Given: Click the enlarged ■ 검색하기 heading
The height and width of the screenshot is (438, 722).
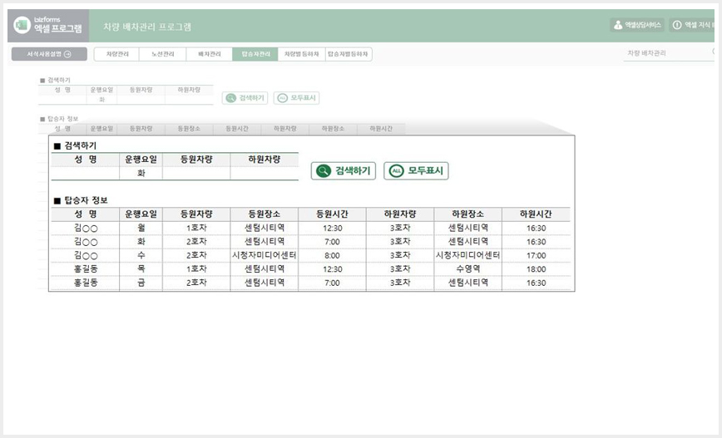Looking at the screenshot, I should pyautogui.click(x=76, y=145).
